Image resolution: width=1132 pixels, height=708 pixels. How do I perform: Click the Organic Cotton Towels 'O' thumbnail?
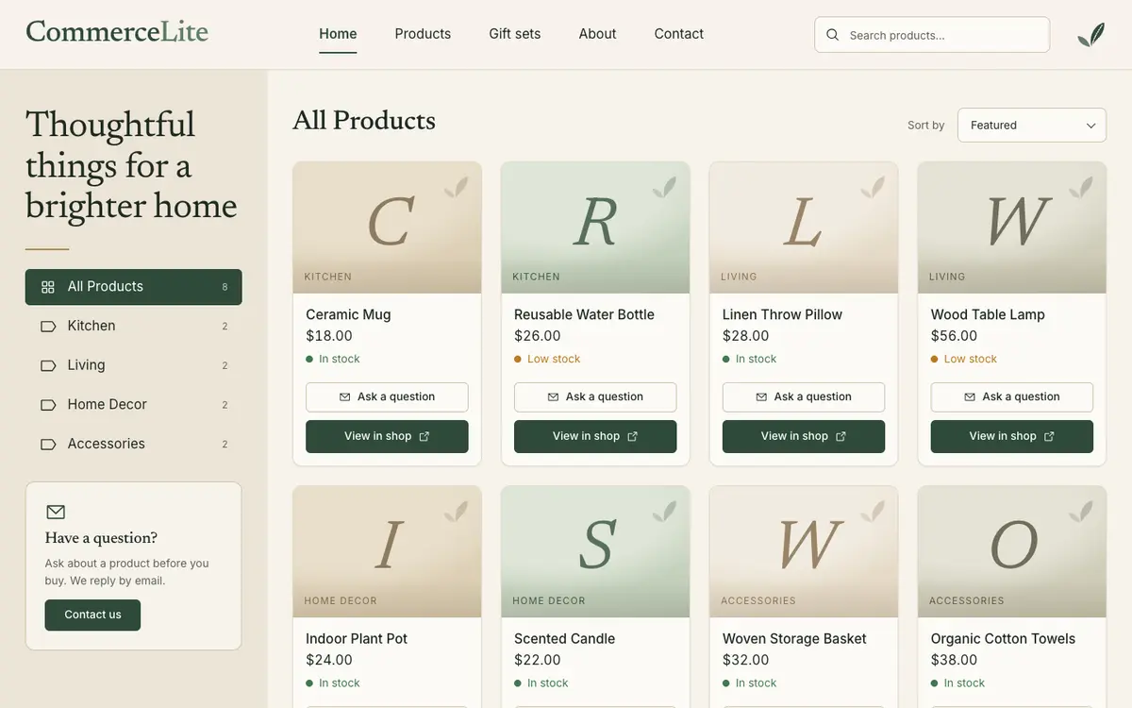[1012, 552]
